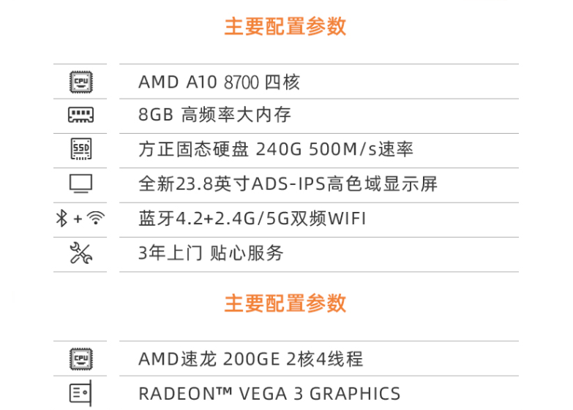Click the second 主要配置参数 orange heading
573x410 pixels.
(x=285, y=303)
